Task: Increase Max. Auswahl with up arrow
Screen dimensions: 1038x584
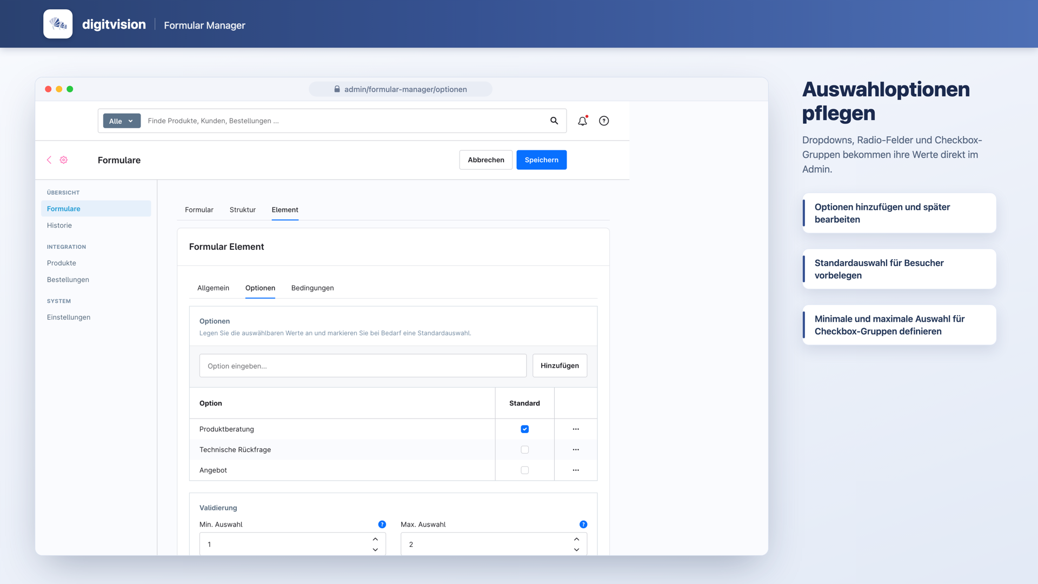Action: point(576,539)
